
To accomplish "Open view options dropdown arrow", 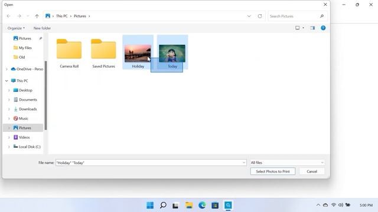I will [303, 28].
